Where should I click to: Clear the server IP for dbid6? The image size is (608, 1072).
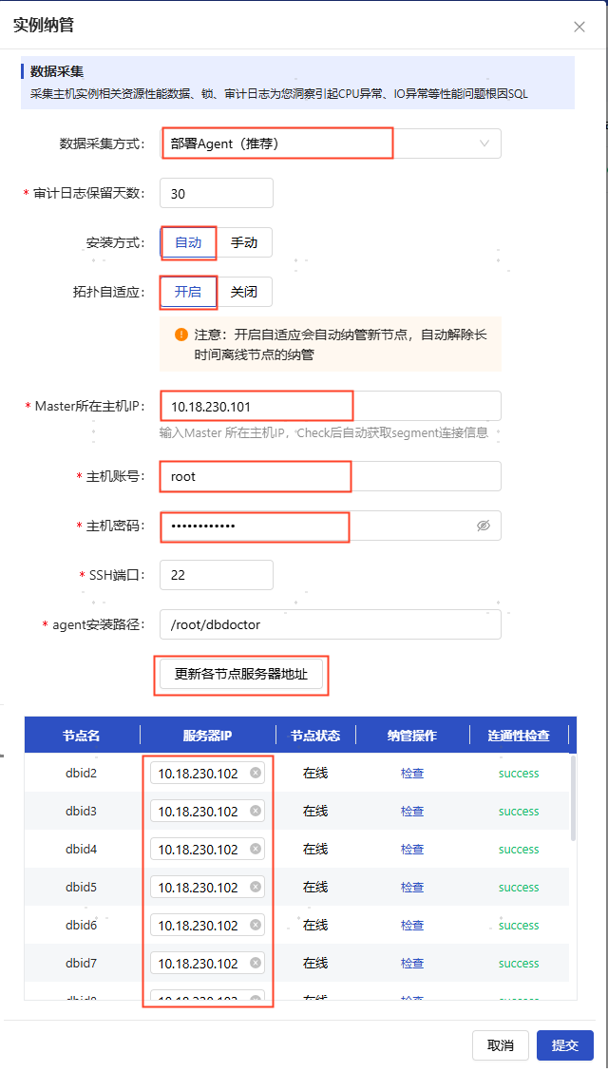[256, 925]
